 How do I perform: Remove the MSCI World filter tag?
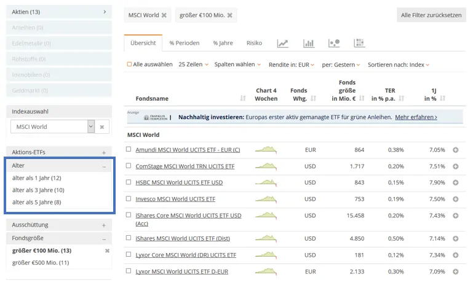(x=164, y=15)
